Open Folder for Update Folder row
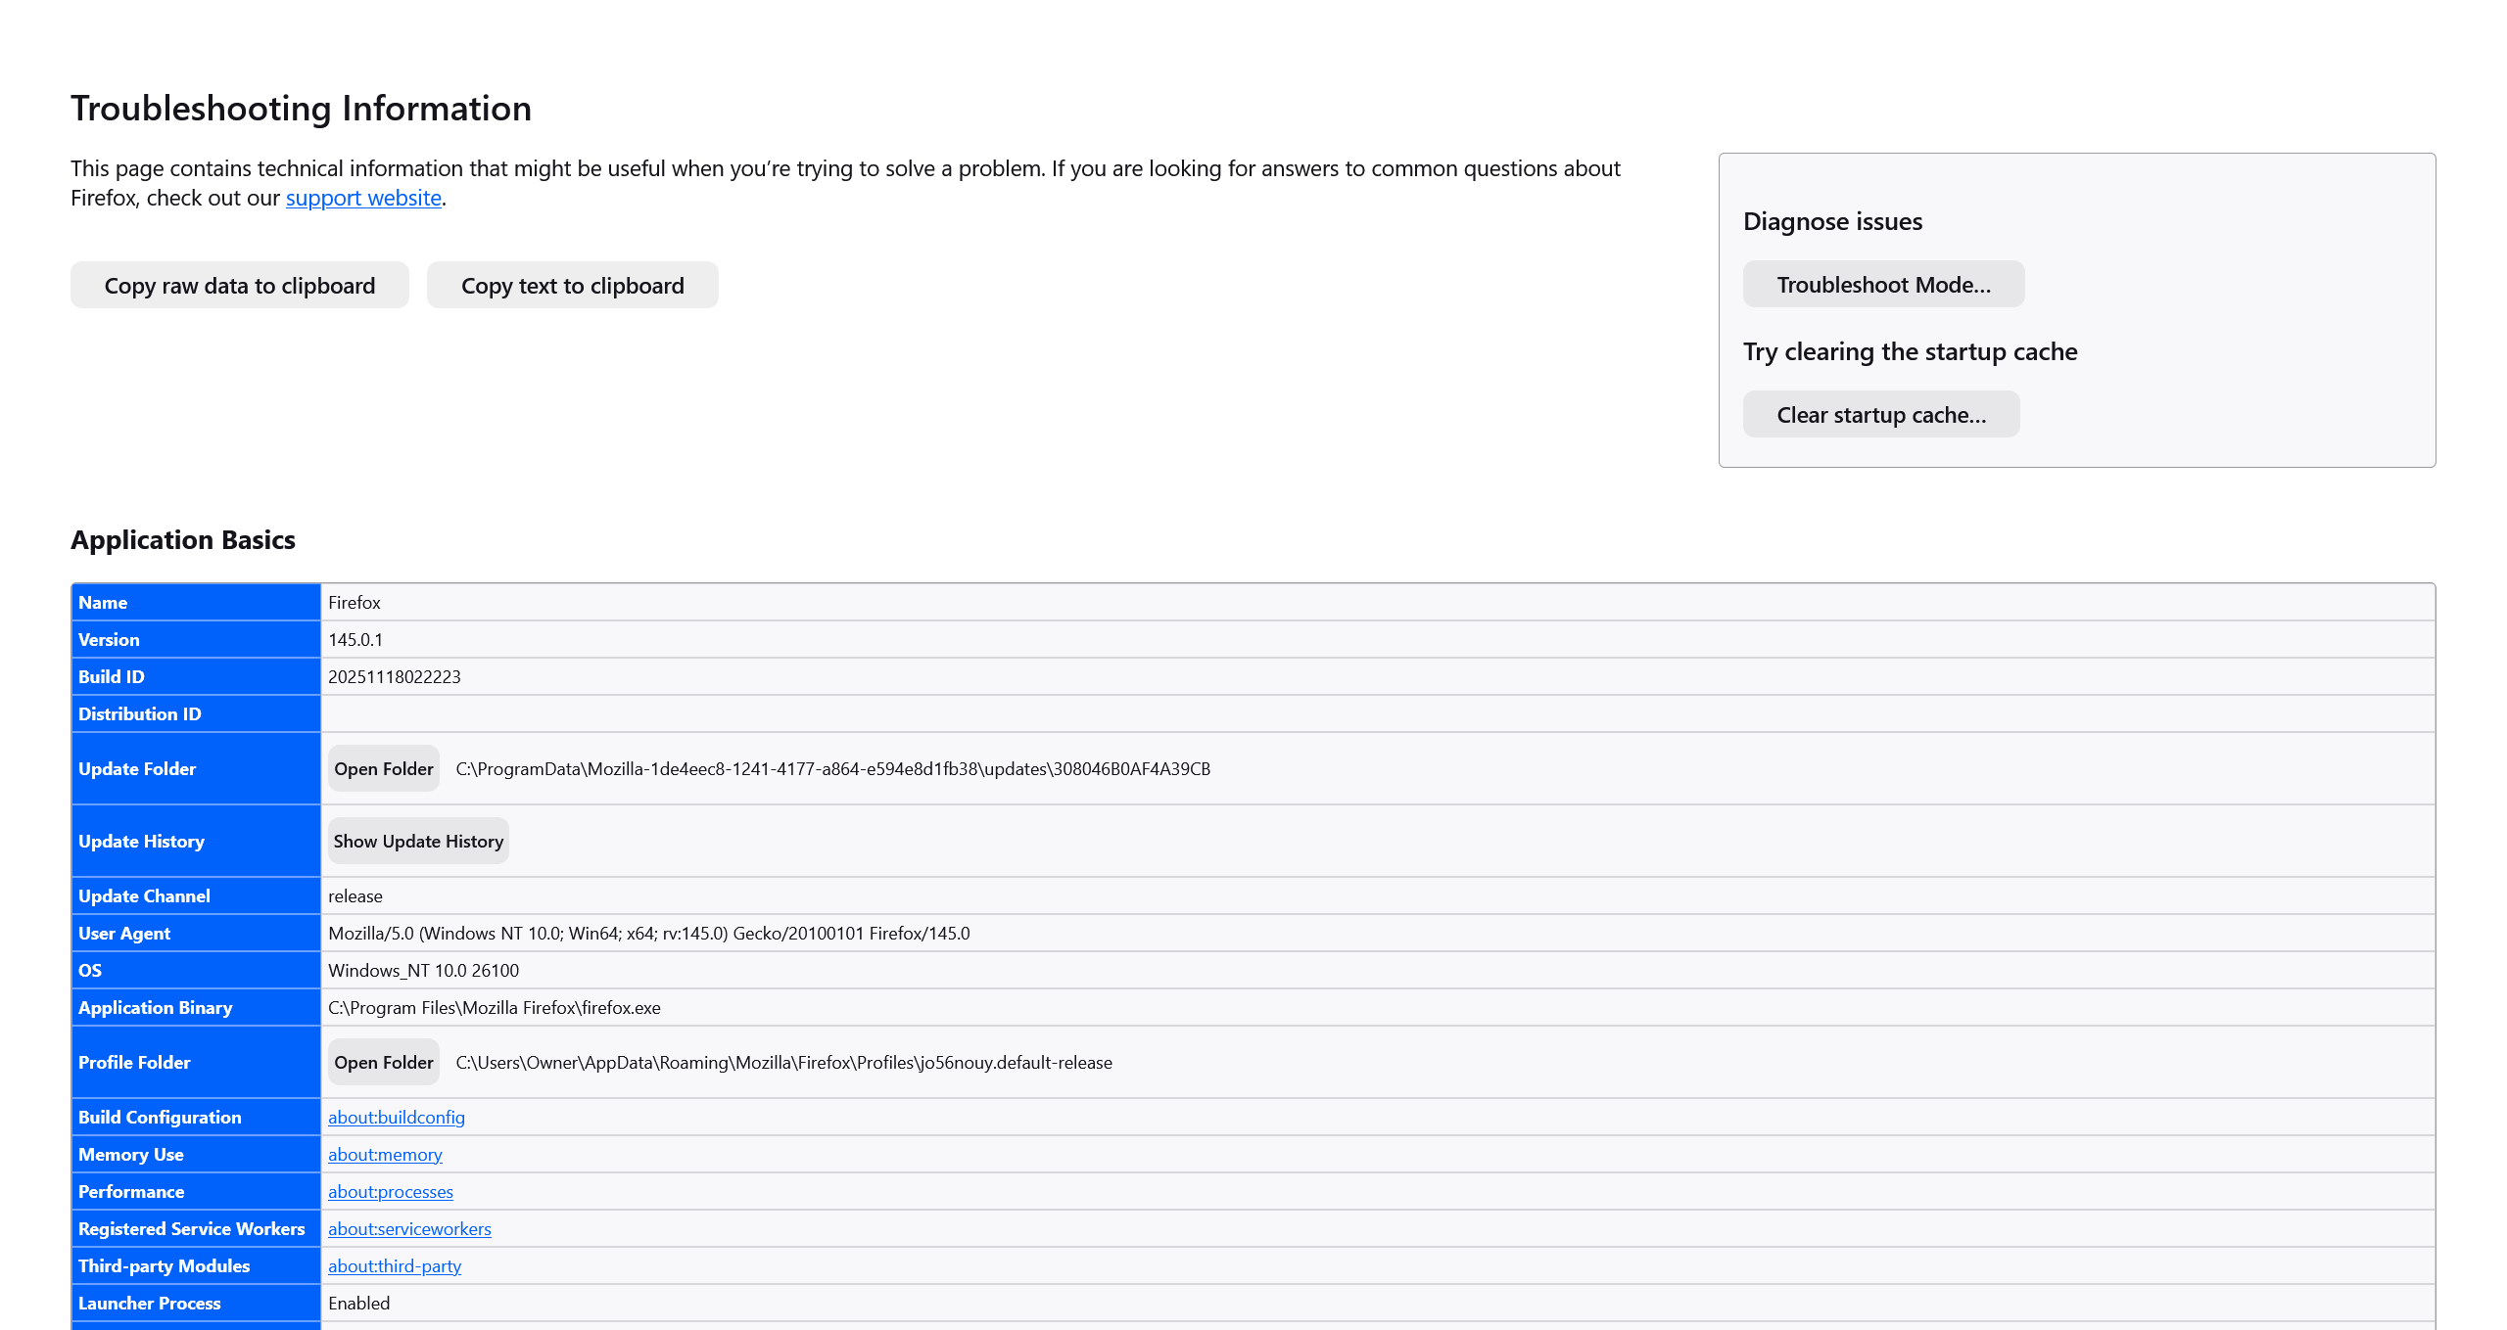The width and height of the screenshot is (2507, 1330). pos(383,769)
